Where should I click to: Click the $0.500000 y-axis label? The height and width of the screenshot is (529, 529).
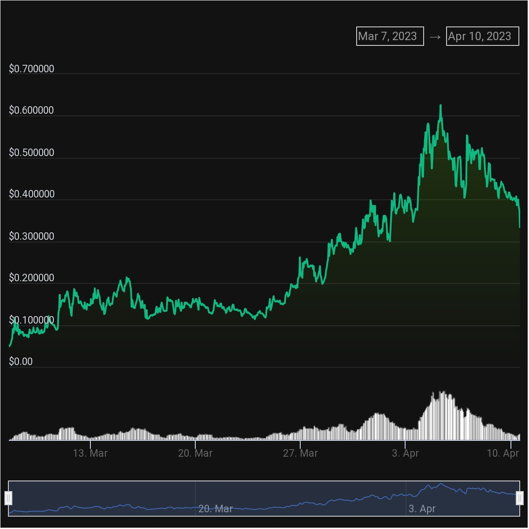coord(32,153)
